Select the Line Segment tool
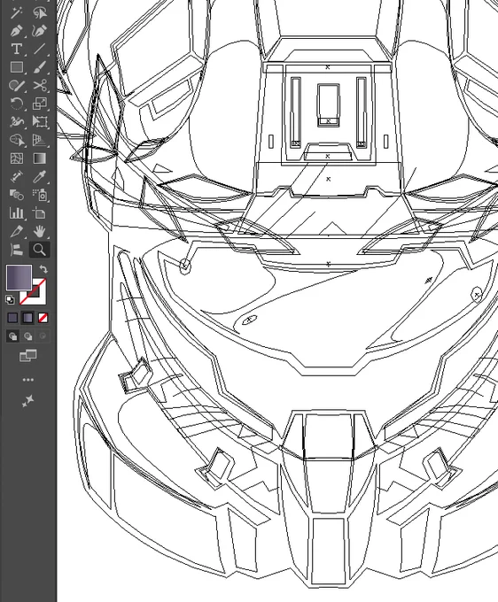 (40, 49)
